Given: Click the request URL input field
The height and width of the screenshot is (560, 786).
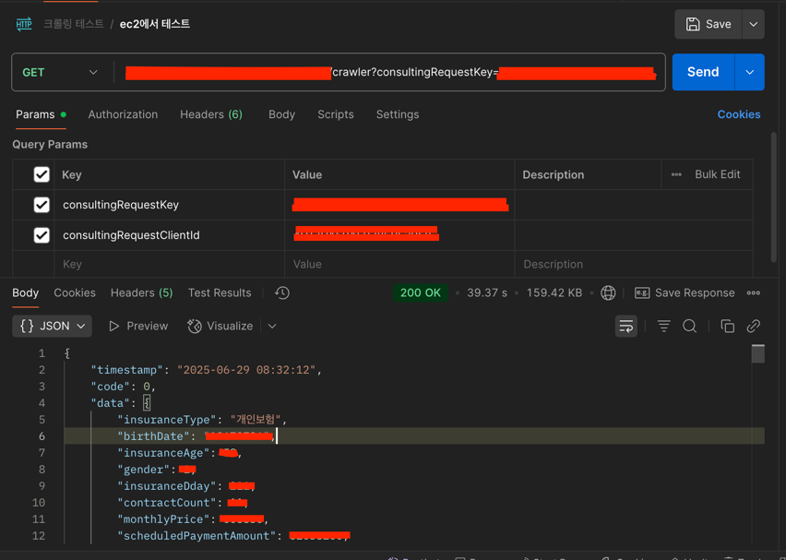Looking at the screenshot, I should (x=391, y=72).
